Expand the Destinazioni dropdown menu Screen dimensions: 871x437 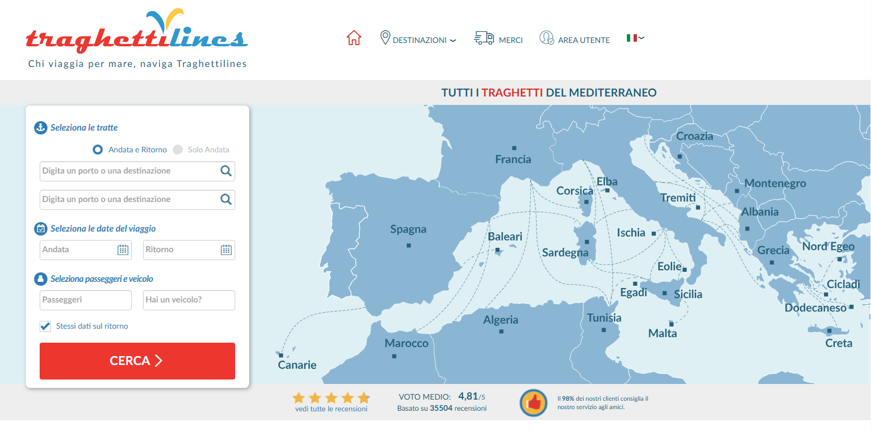[x=418, y=40]
